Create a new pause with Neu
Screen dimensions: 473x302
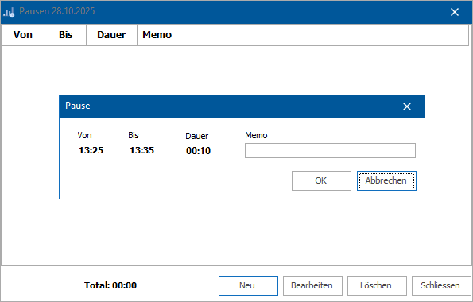point(248,285)
